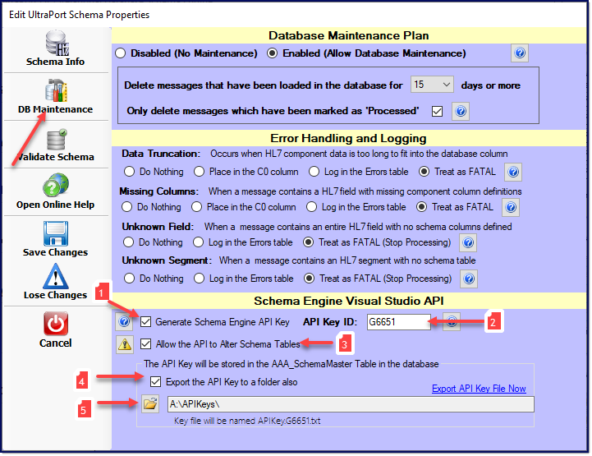Image resolution: width=592 pixels, height=456 pixels.
Task: Open help icon next to API Key ID
Action: [x=452, y=321]
